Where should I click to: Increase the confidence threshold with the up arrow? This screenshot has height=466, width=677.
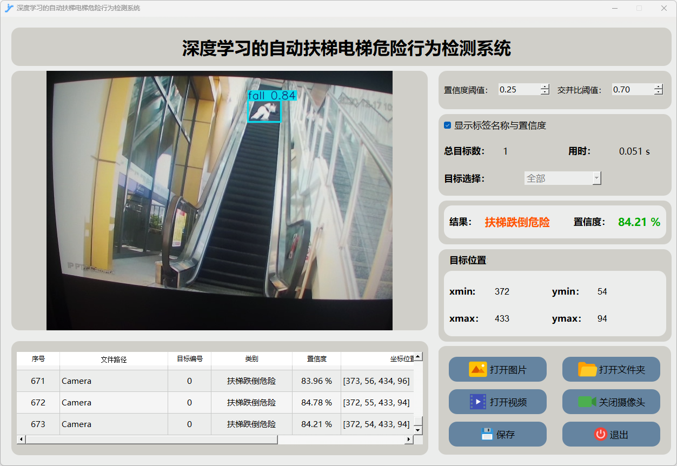[x=545, y=86]
